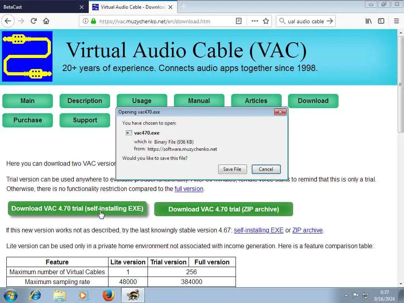Click 'Maximum number of Virtual Cables' cell
Viewport: 404px width, 303px height.
click(x=57, y=272)
